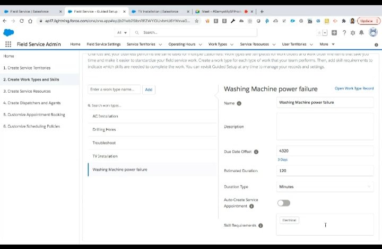Click the Enter a work type name field
The height and width of the screenshot is (249, 382).
click(114, 90)
